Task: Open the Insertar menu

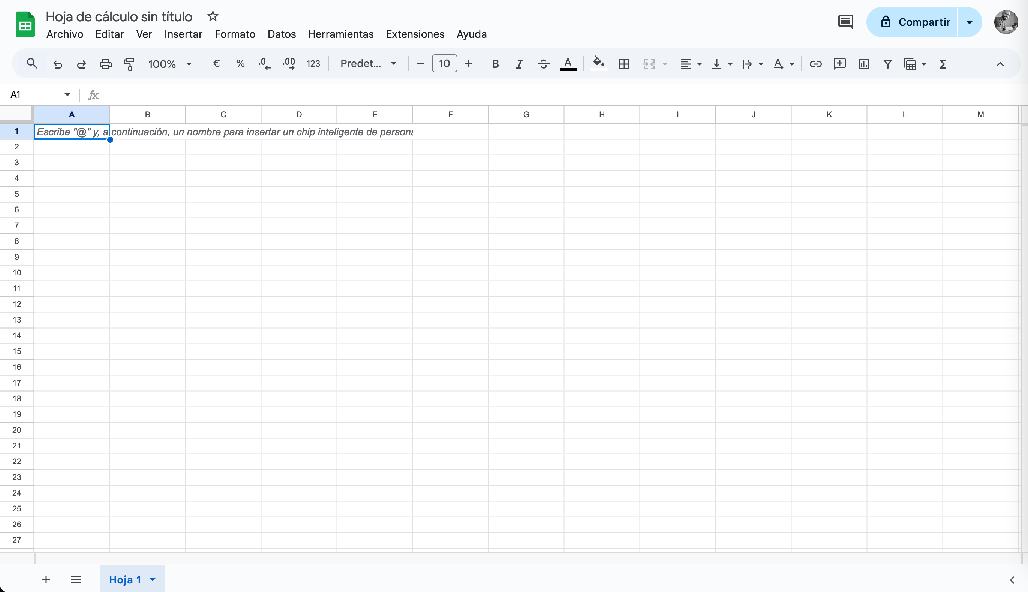Action: tap(183, 34)
